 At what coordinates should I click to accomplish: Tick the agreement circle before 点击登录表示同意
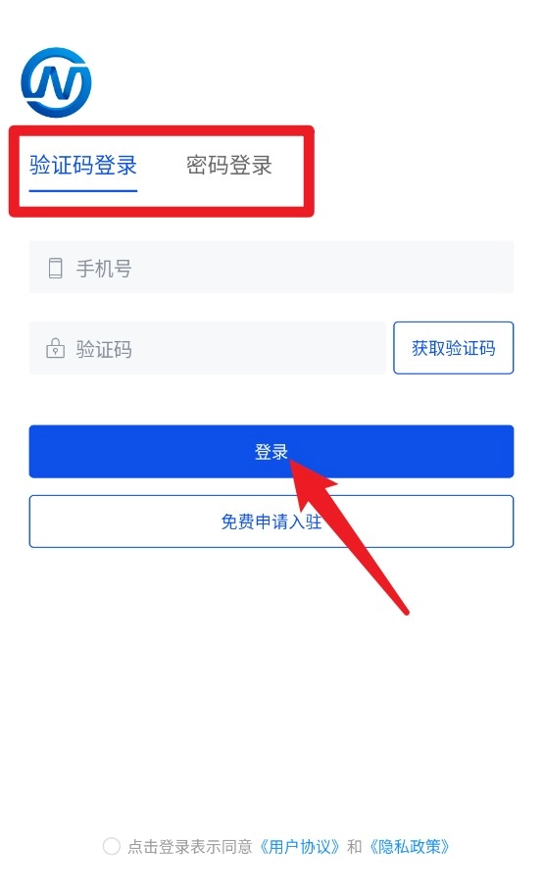click(111, 846)
